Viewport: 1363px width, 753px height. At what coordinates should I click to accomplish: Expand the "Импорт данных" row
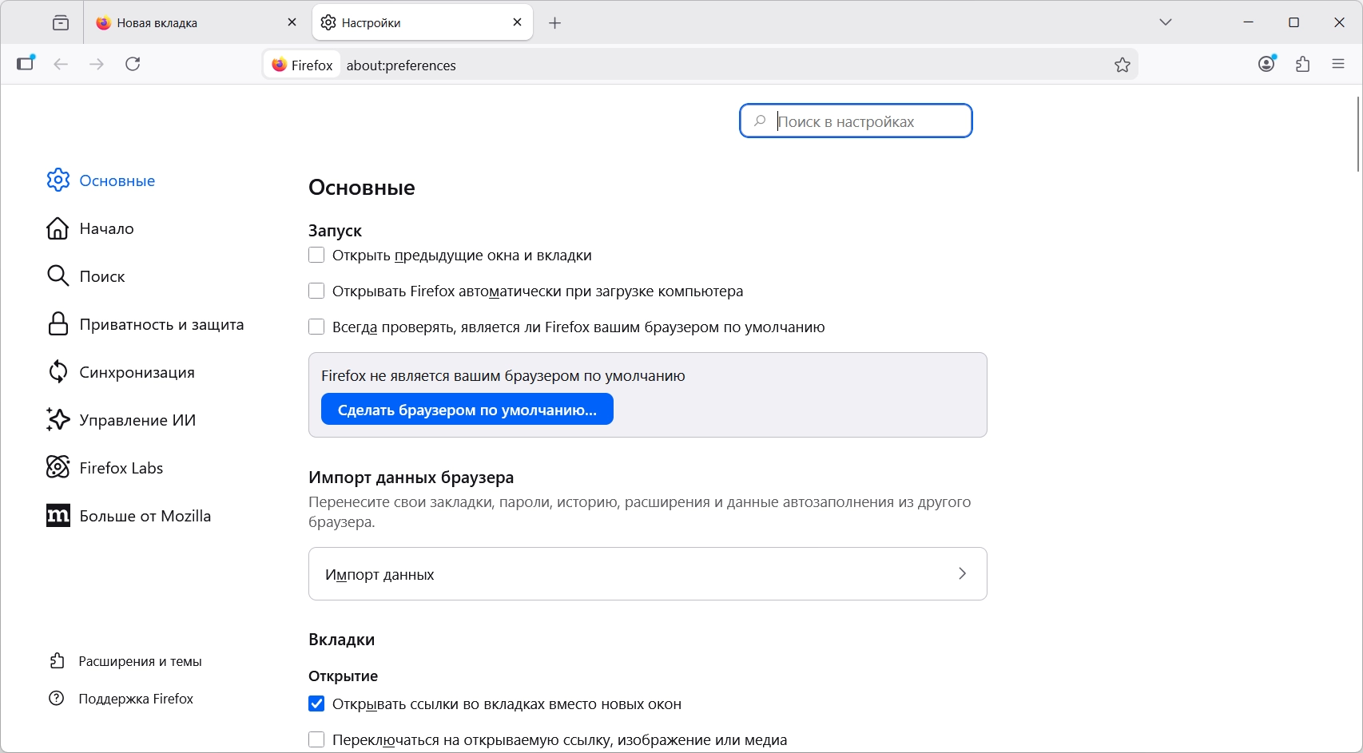pos(647,574)
